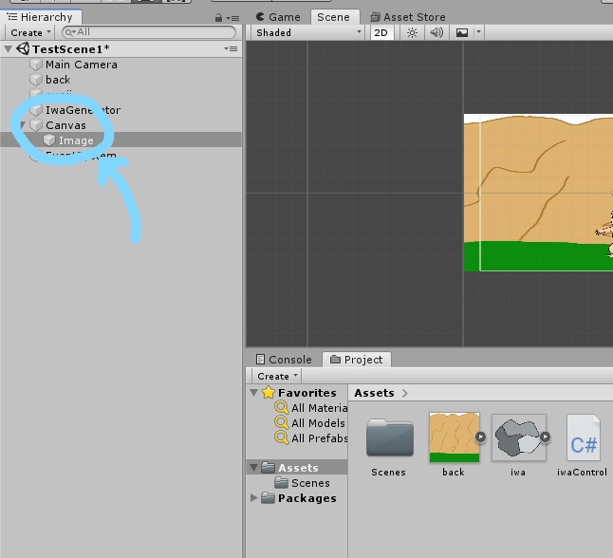The width and height of the screenshot is (613, 558).
Task: Click All Models magnifier icon
Action: (282, 422)
